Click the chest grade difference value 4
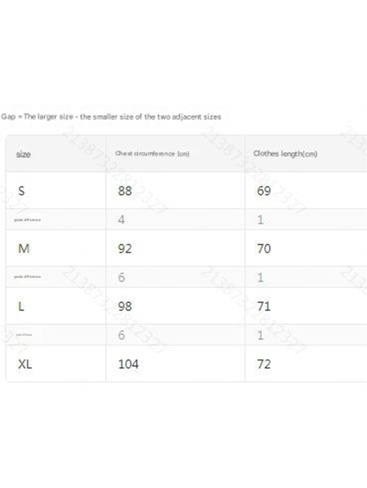Screen dimensions: 367x488 (121, 219)
